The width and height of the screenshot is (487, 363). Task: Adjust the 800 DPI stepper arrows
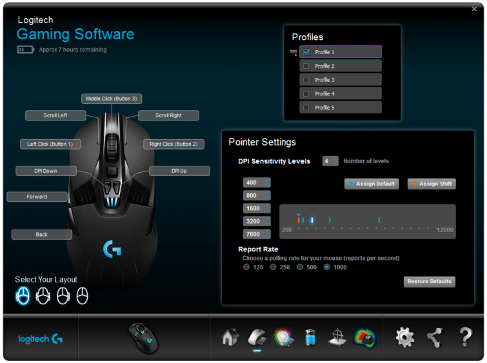268,195
